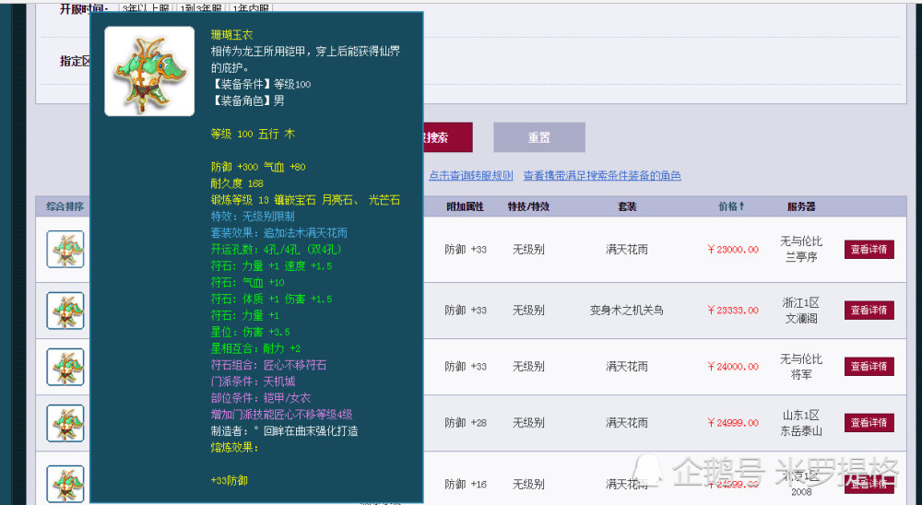The image size is (922, 505).
Task: Click 无级别 in the 防御 +16 row
Action: (x=528, y=485)
